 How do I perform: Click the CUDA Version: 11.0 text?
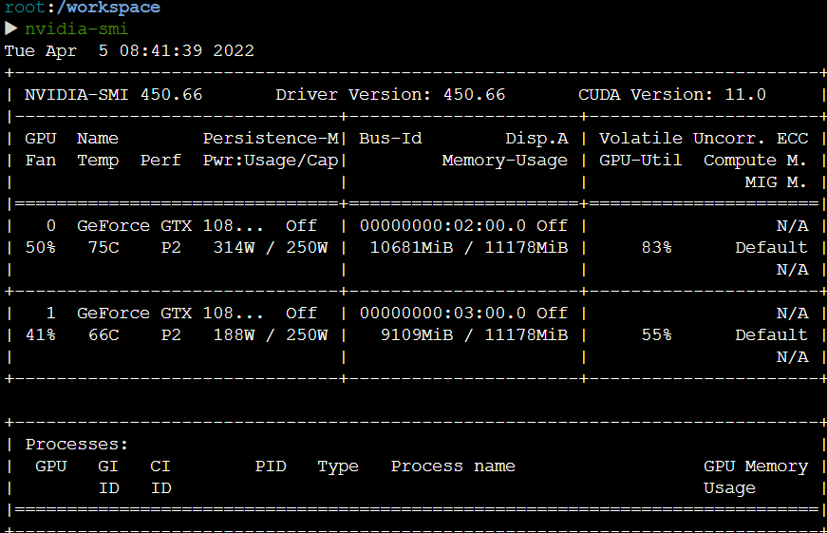point(672,95)
